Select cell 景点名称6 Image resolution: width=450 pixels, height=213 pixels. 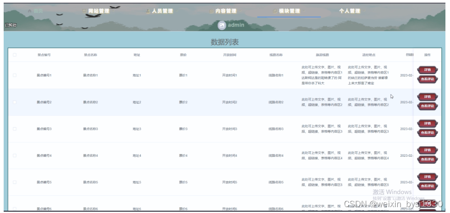91,209
